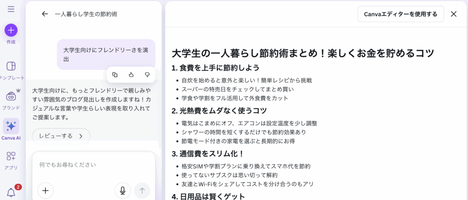Click the Canvaエディターを使用する button
468x200 pixels.
coord(400,14)
